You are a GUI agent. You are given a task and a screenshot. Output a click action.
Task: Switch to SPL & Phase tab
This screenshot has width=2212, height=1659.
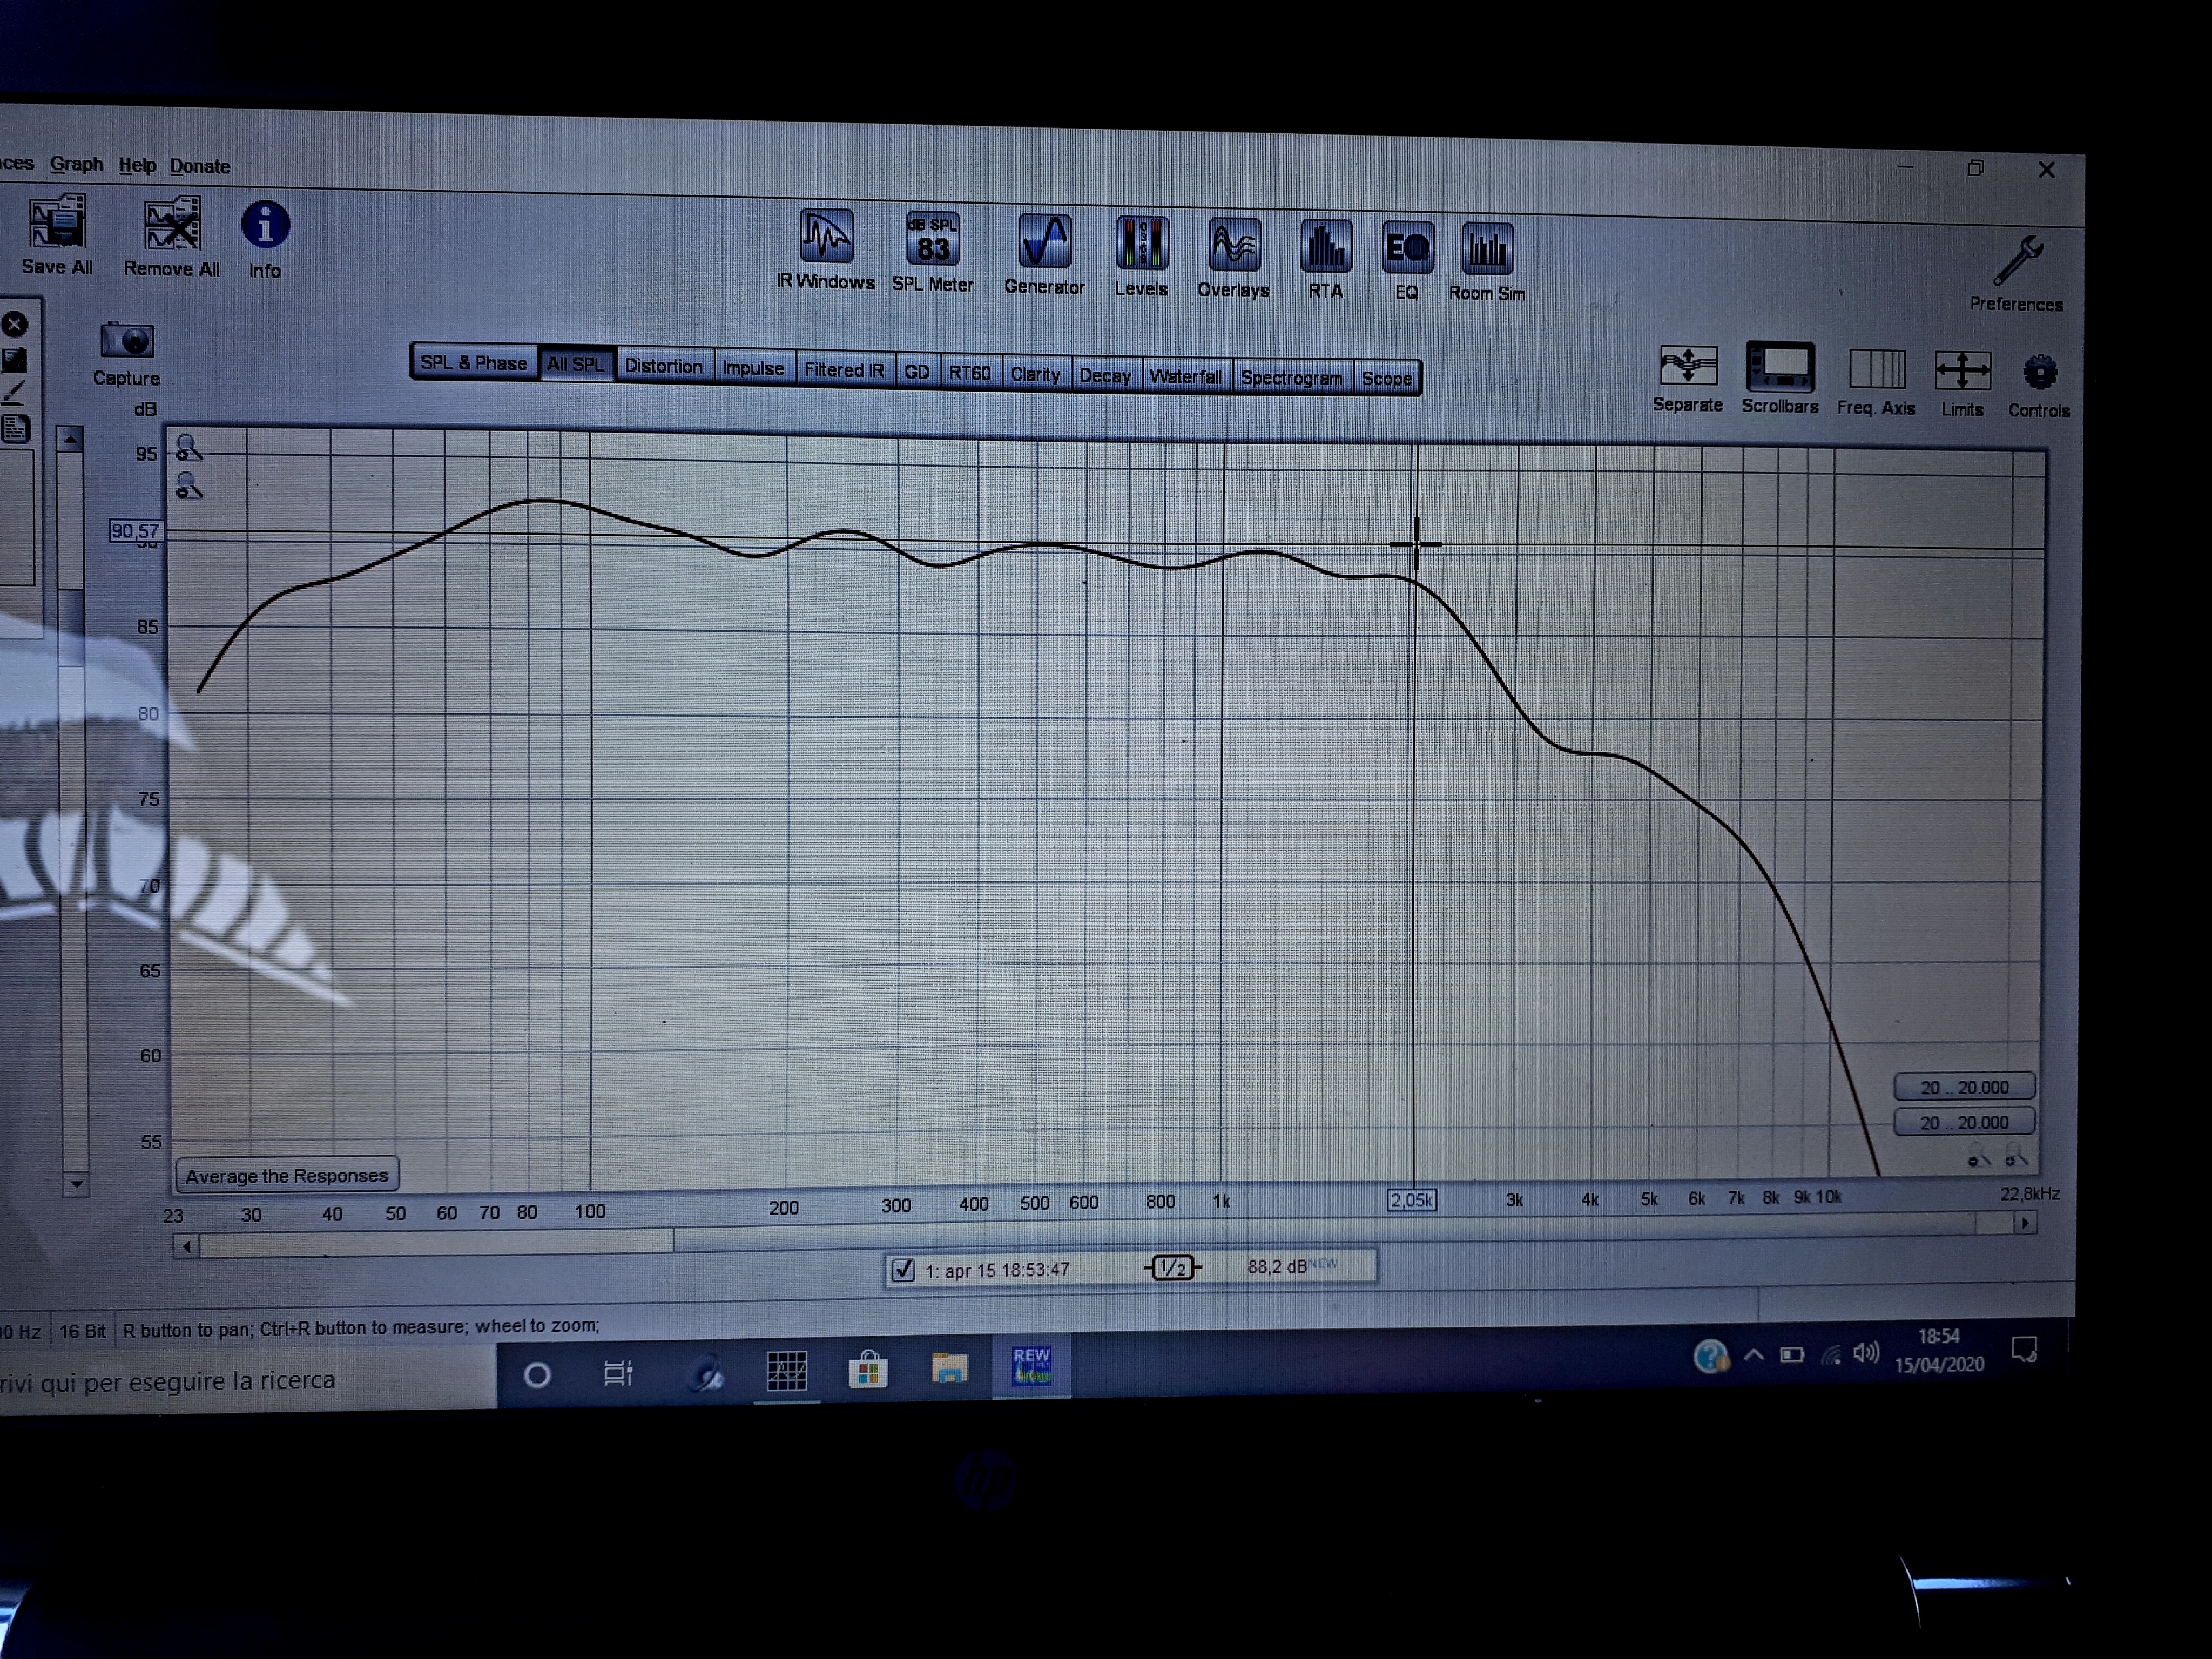click(473, 363)
